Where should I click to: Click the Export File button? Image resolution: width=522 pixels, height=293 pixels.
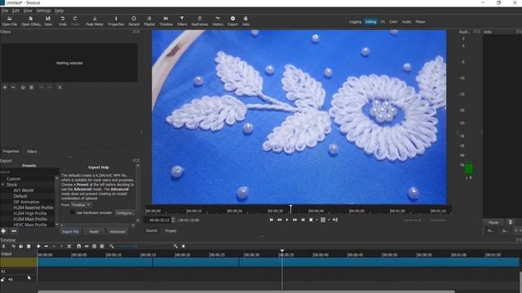70,231
